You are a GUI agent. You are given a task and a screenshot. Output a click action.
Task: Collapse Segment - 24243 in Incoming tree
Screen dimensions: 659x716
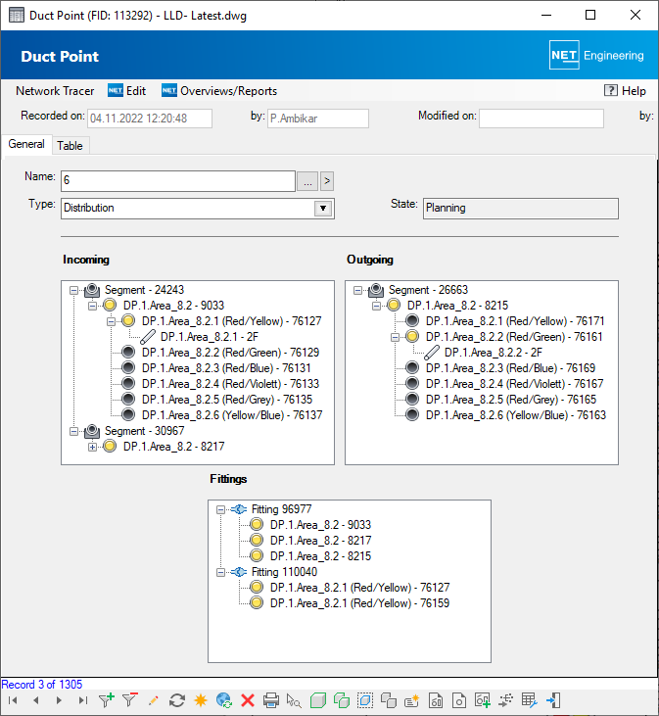click(73, 290)
